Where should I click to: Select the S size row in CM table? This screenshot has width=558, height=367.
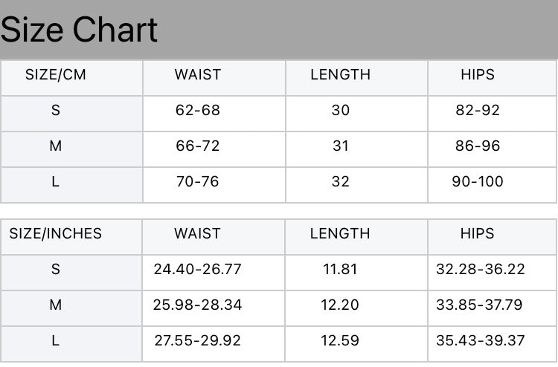(56, 111)
